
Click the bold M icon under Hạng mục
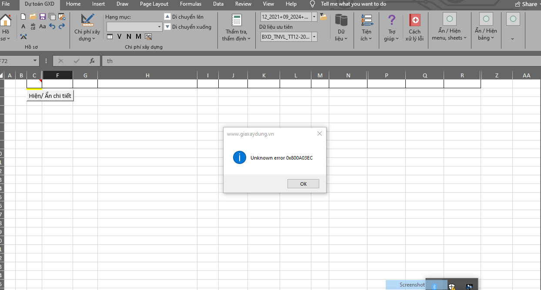[x=138, y=37]
